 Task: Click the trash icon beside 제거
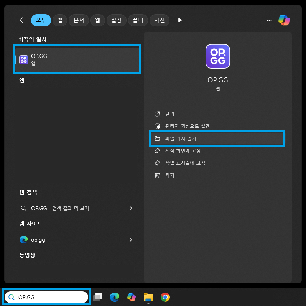157,176
